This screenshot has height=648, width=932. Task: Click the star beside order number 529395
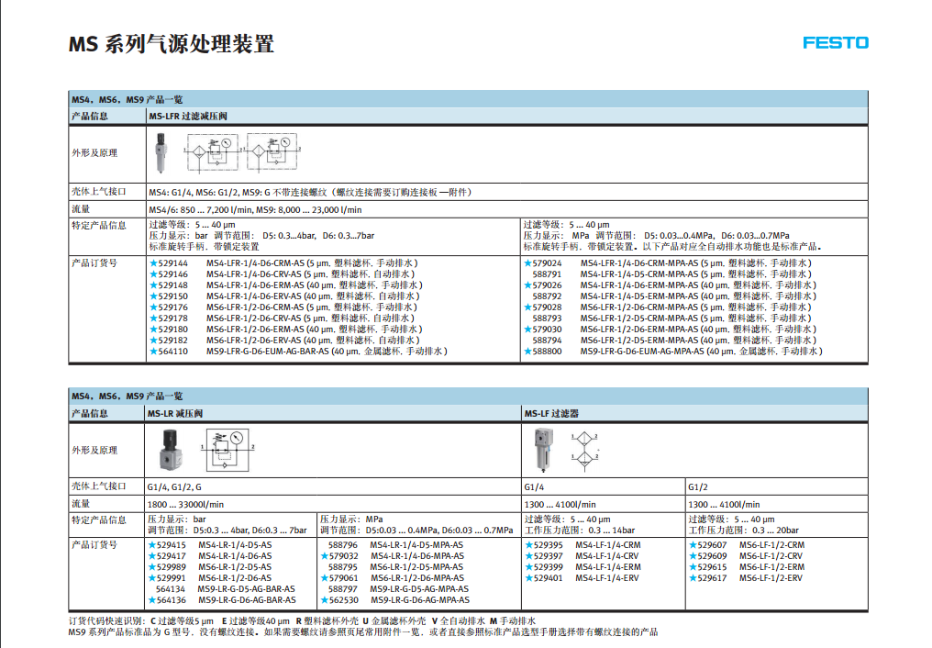pos(529,544)
